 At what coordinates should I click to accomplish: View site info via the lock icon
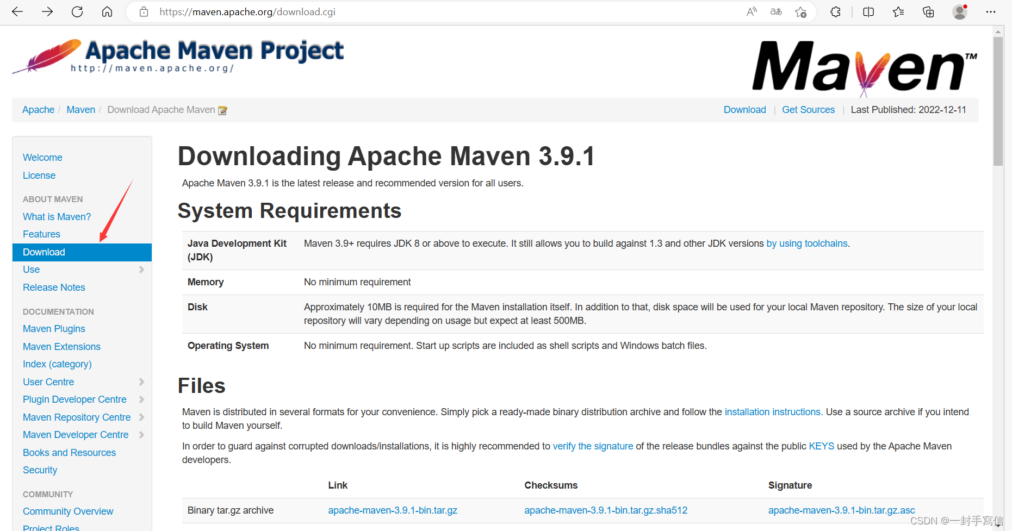[144, 12]
